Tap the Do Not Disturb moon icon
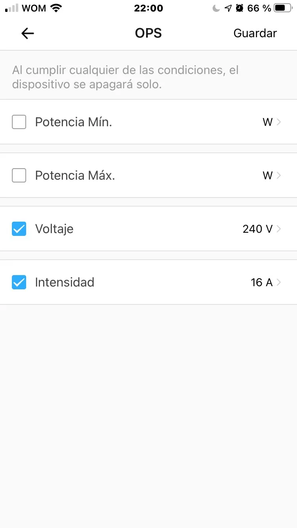The height and width of the screenshot is (528, 297). pos(216,8)
